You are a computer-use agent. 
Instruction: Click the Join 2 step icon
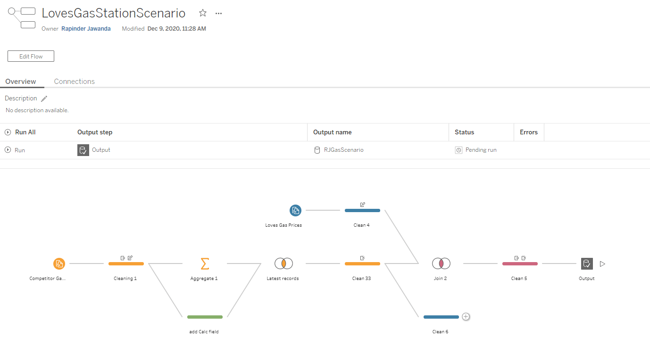[x=441, y=264]
